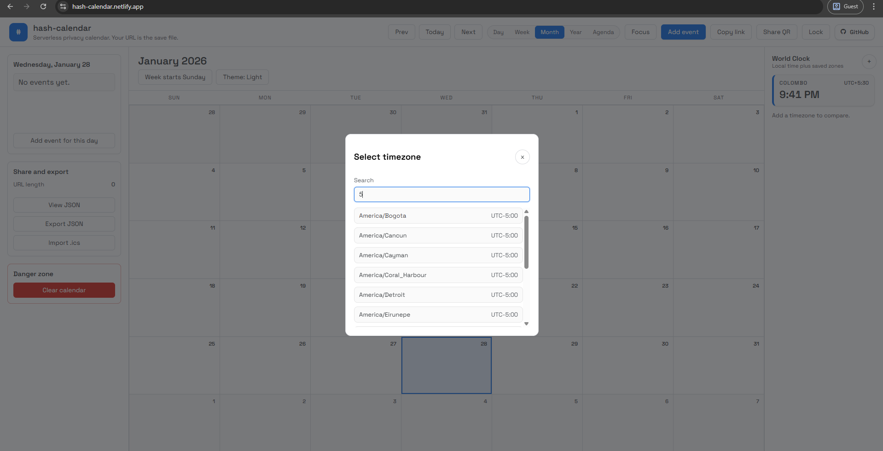Image resolution: width=883 pixels, height=451 pixels.
Task: Open View JSON
Action: [64, 205]
